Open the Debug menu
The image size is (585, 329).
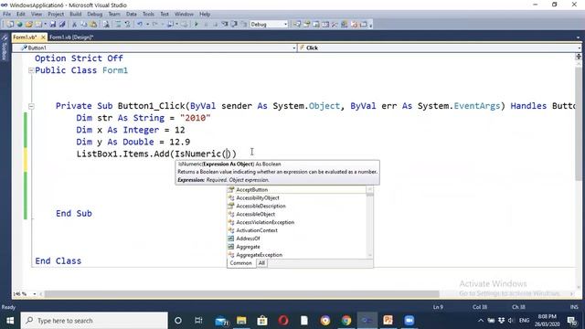94,15
